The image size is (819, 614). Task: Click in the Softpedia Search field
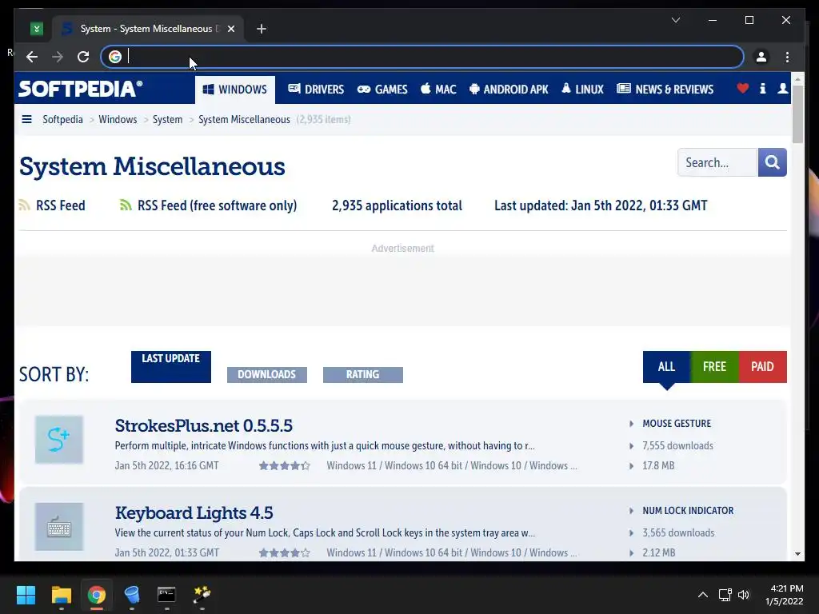(x=717, y=162)
